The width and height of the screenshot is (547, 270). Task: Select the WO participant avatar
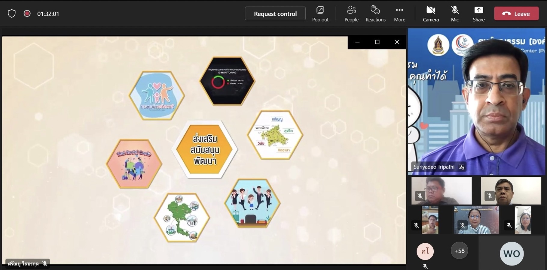[512, 253]
